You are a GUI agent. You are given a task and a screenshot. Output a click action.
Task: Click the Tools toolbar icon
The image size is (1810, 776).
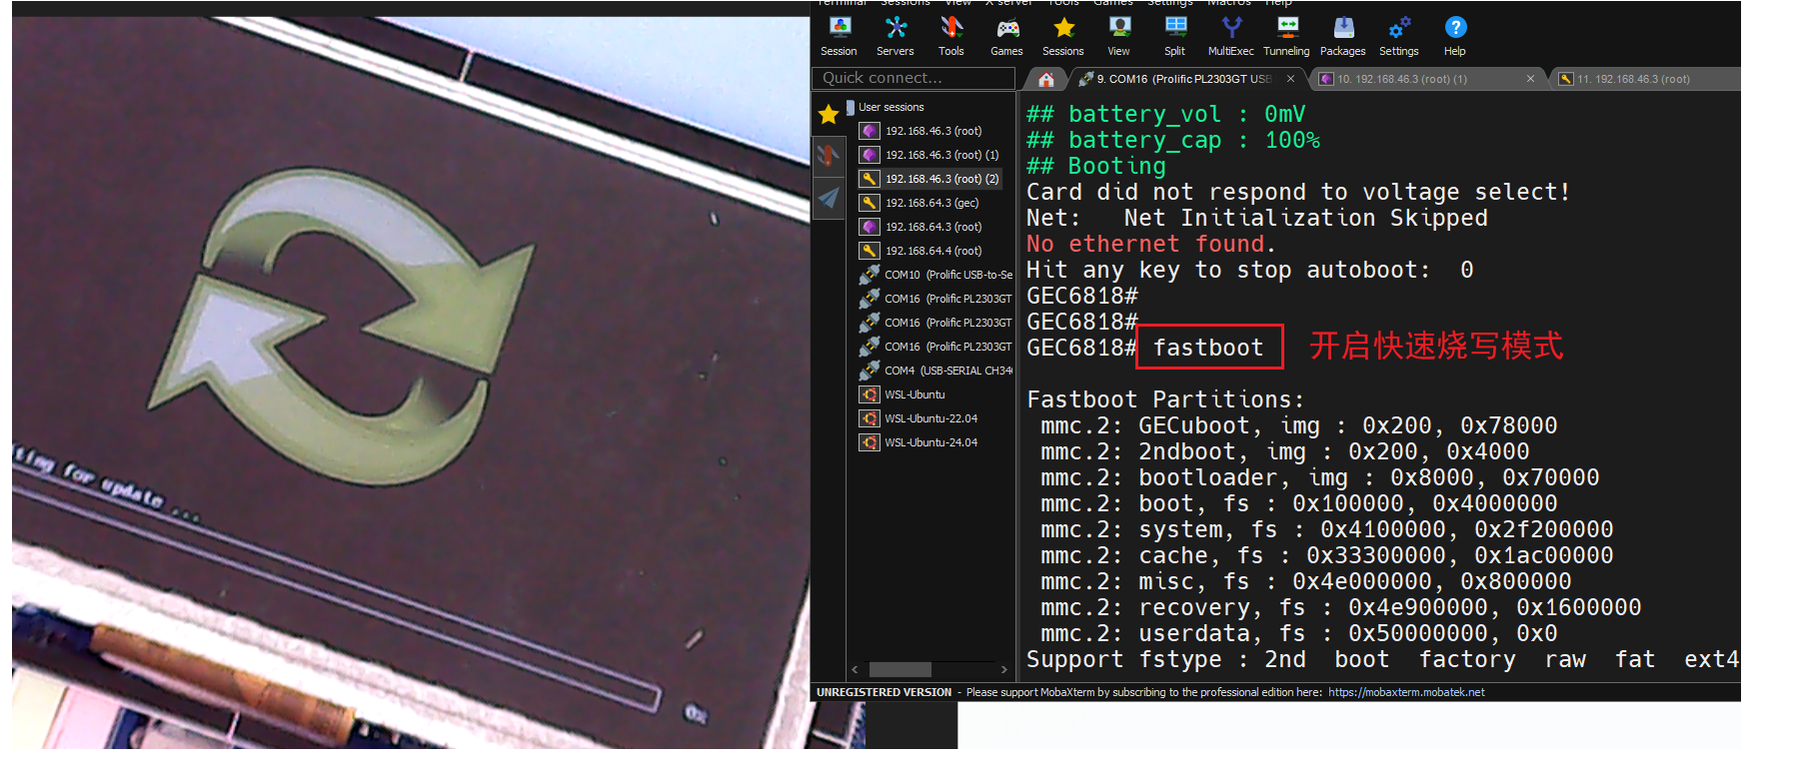pyautogui.click(x=950, y=36)
